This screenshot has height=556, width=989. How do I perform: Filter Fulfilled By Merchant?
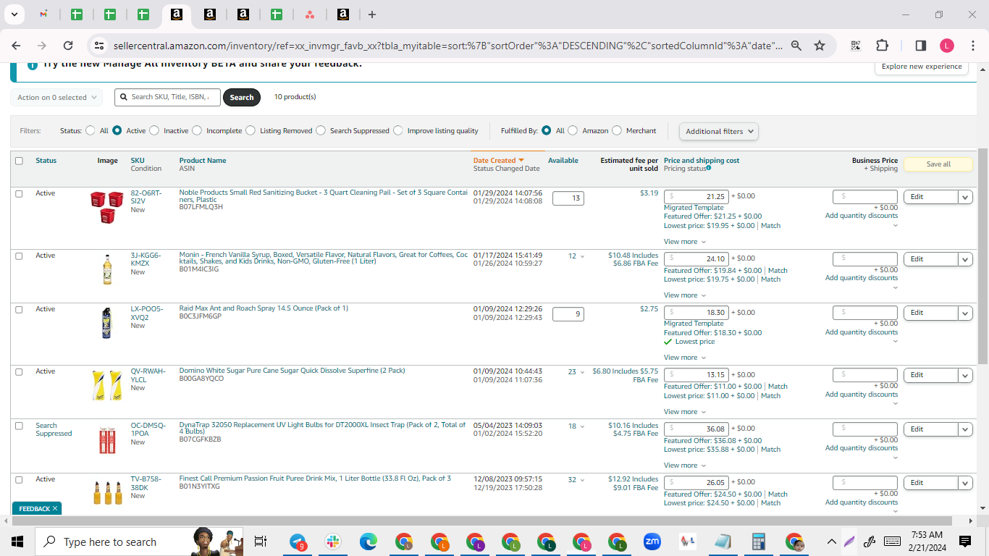tap(617, 131)
